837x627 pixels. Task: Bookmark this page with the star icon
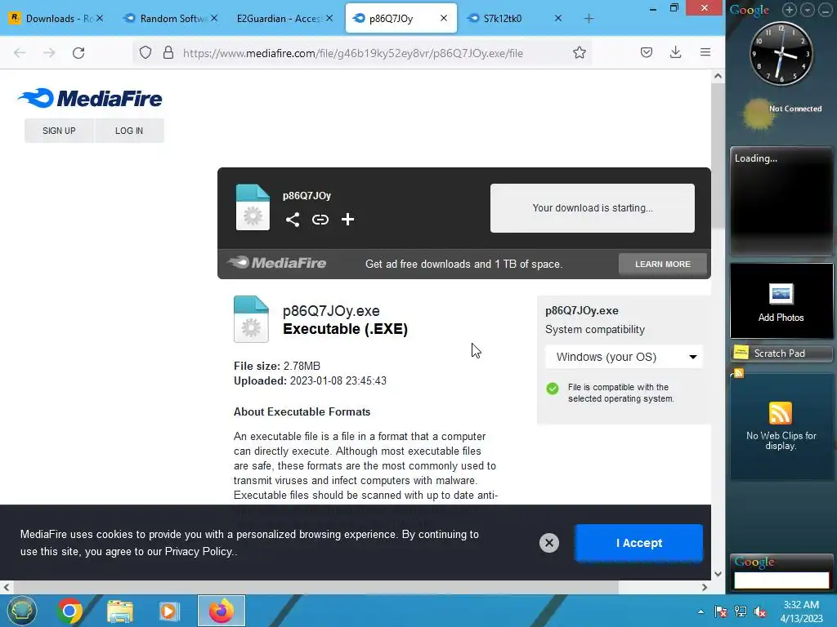click(x=580, y=52)
